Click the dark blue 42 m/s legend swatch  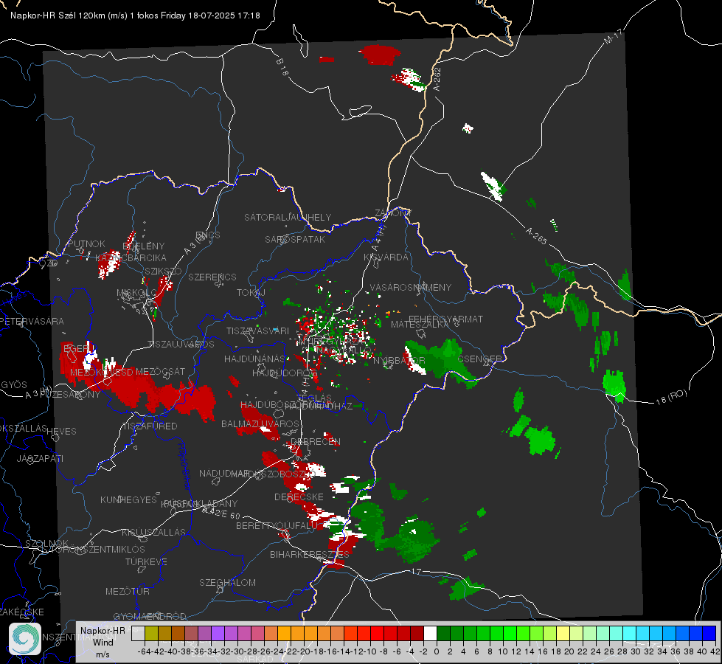tap(709, 633)
